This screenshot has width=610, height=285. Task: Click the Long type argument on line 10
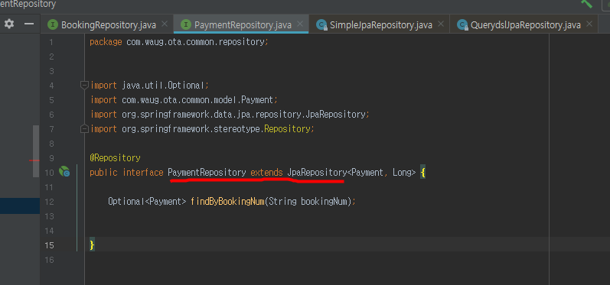tap(402, 173)
